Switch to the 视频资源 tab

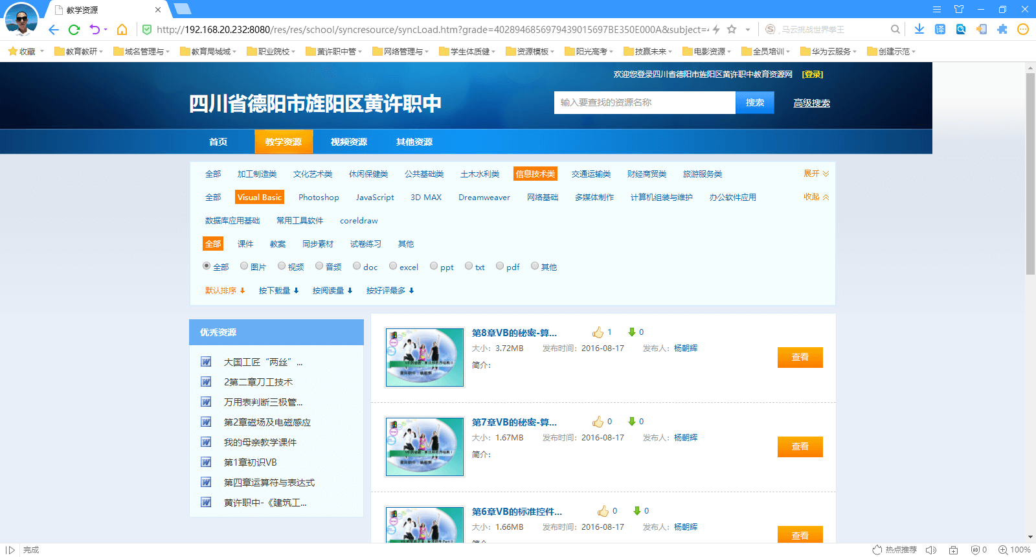(x=348, y=142)
